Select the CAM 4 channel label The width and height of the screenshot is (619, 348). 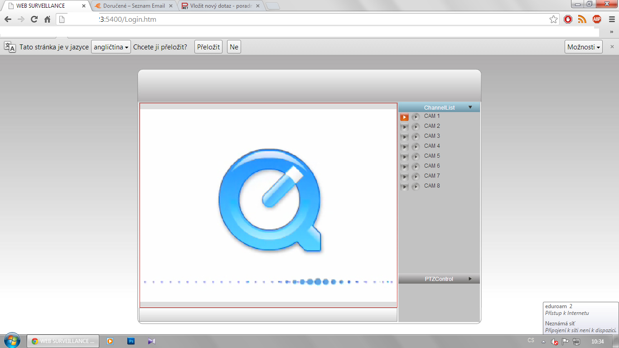432,146
